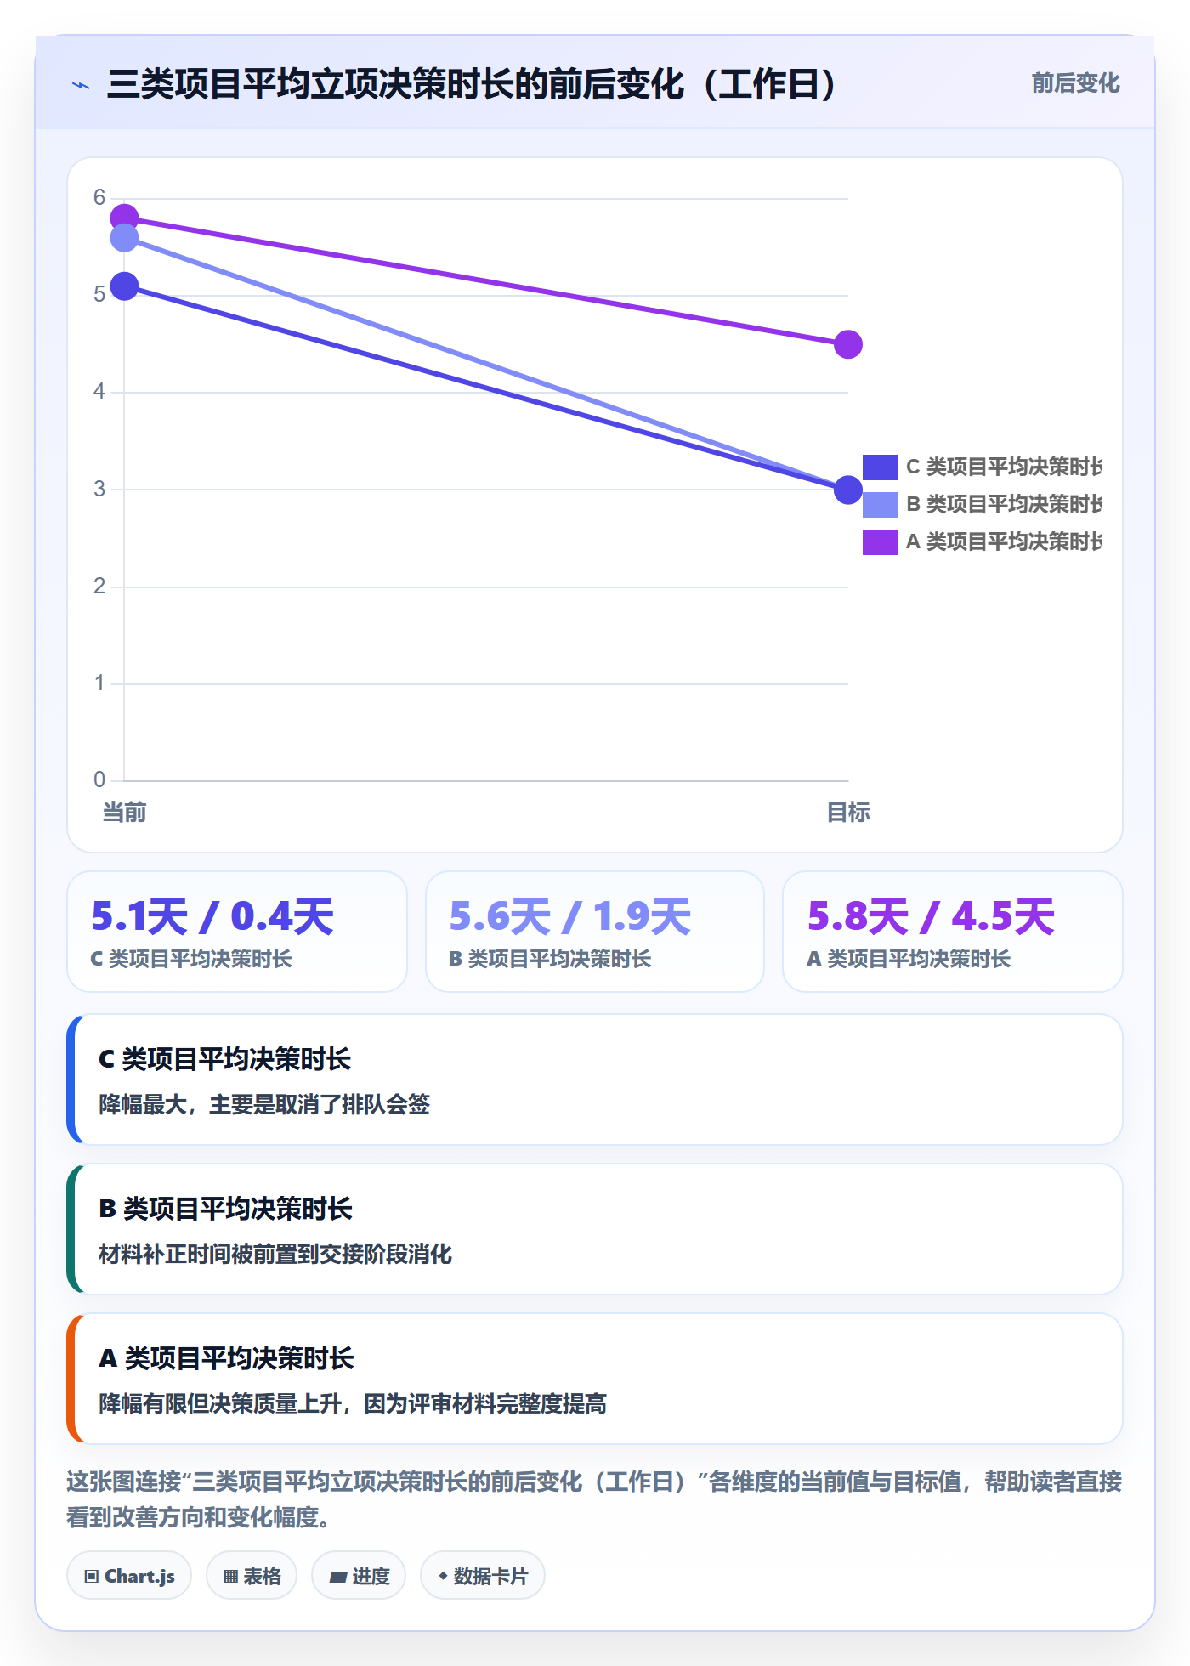
Task: Select the 5.8天 / 4.5天 stat card
Action: (x=953, y=932)
